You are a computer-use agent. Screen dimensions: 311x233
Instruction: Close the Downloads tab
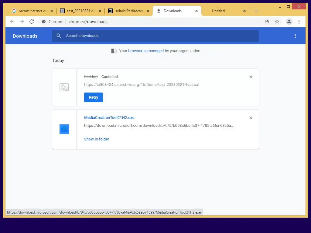[197, 11]
